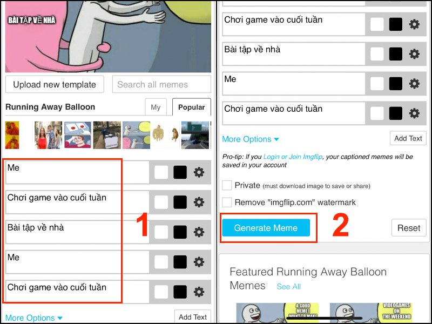Open gear settings for right panel's Me row
The height and width of the screenshot is (324, 432).
(x=414, y=84)
